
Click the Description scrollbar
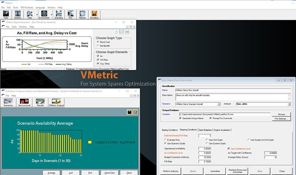click(x=289, y=97)
